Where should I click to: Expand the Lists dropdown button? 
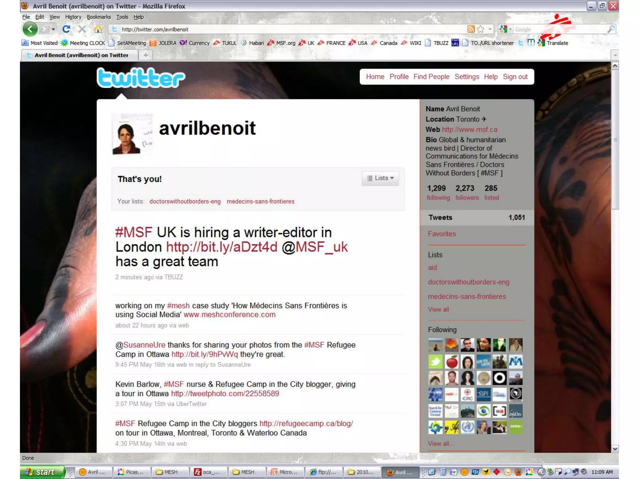[x=380, y=178]
